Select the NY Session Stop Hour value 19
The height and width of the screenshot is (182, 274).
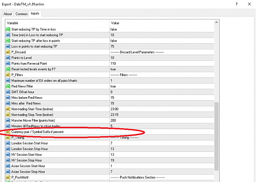tap(112, 161)
